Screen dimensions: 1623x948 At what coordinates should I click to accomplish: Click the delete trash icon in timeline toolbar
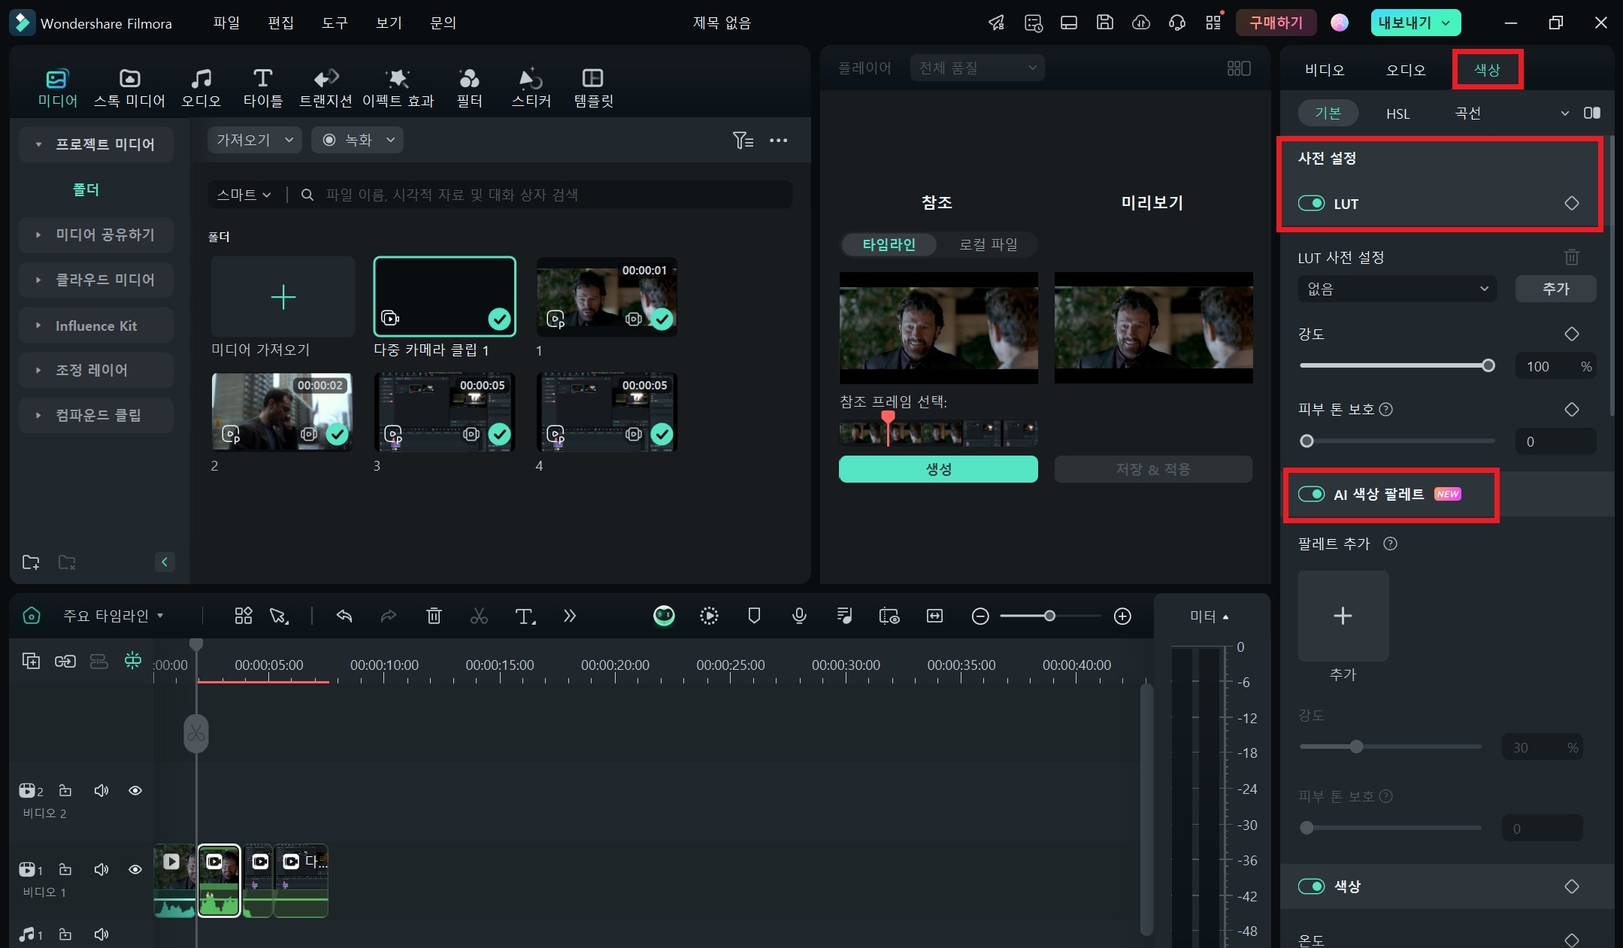coord(434,616)
